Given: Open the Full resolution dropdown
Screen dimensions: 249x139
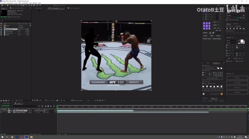Looking at the screenshot, I should pyautogui.click(x=66, y=100).
